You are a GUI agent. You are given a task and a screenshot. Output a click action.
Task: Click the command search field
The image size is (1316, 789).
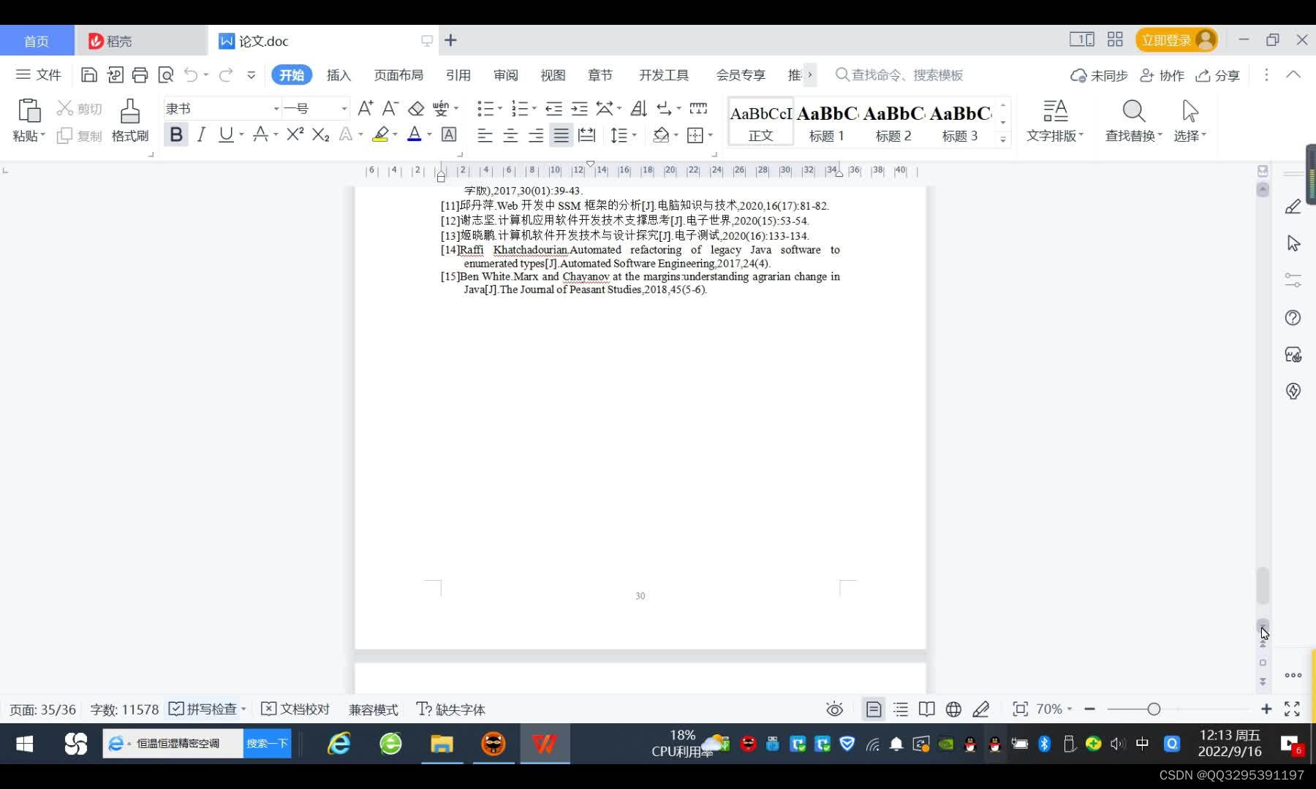point(899,75)
